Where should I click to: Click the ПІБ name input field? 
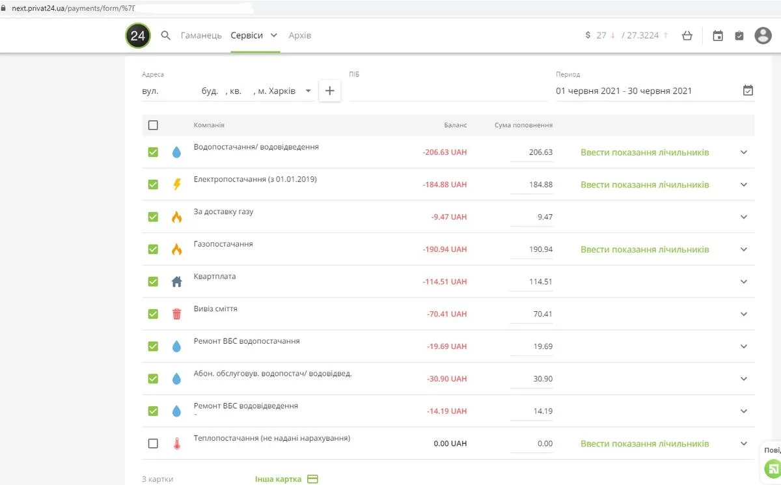[448, 92]
